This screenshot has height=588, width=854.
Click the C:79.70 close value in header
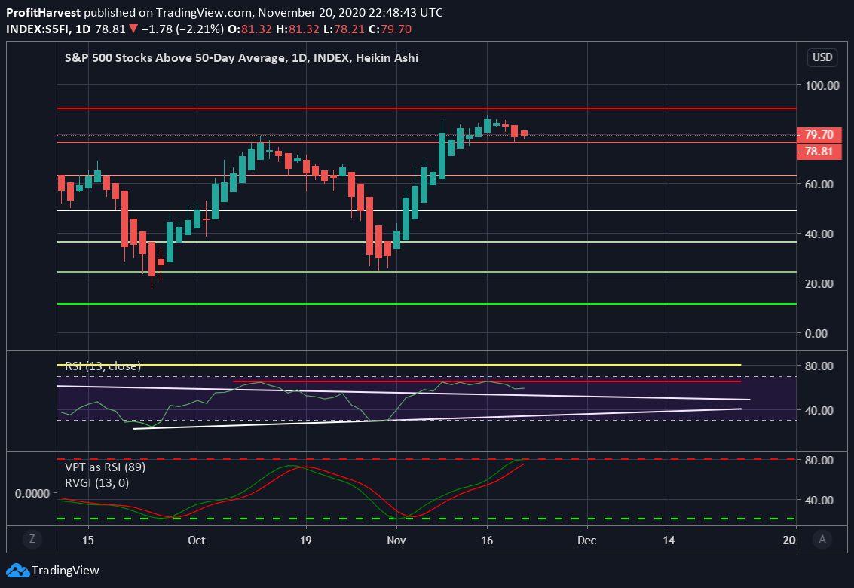[390, 29]
